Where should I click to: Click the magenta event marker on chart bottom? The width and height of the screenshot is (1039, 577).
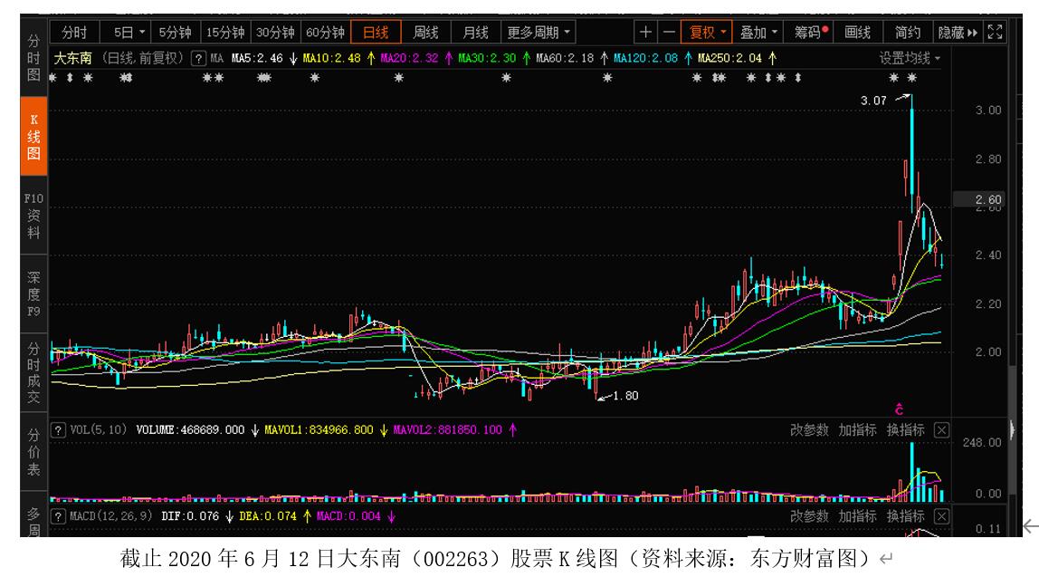point(900,409)
